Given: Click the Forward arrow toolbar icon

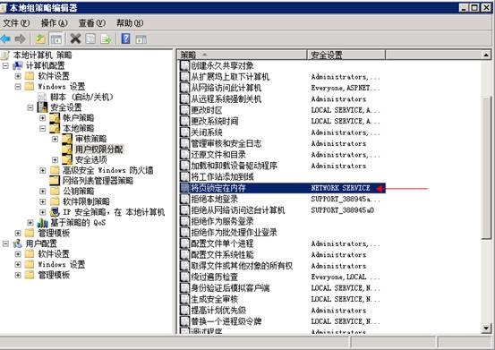Looking at the screenshot, I should [21, 38].
